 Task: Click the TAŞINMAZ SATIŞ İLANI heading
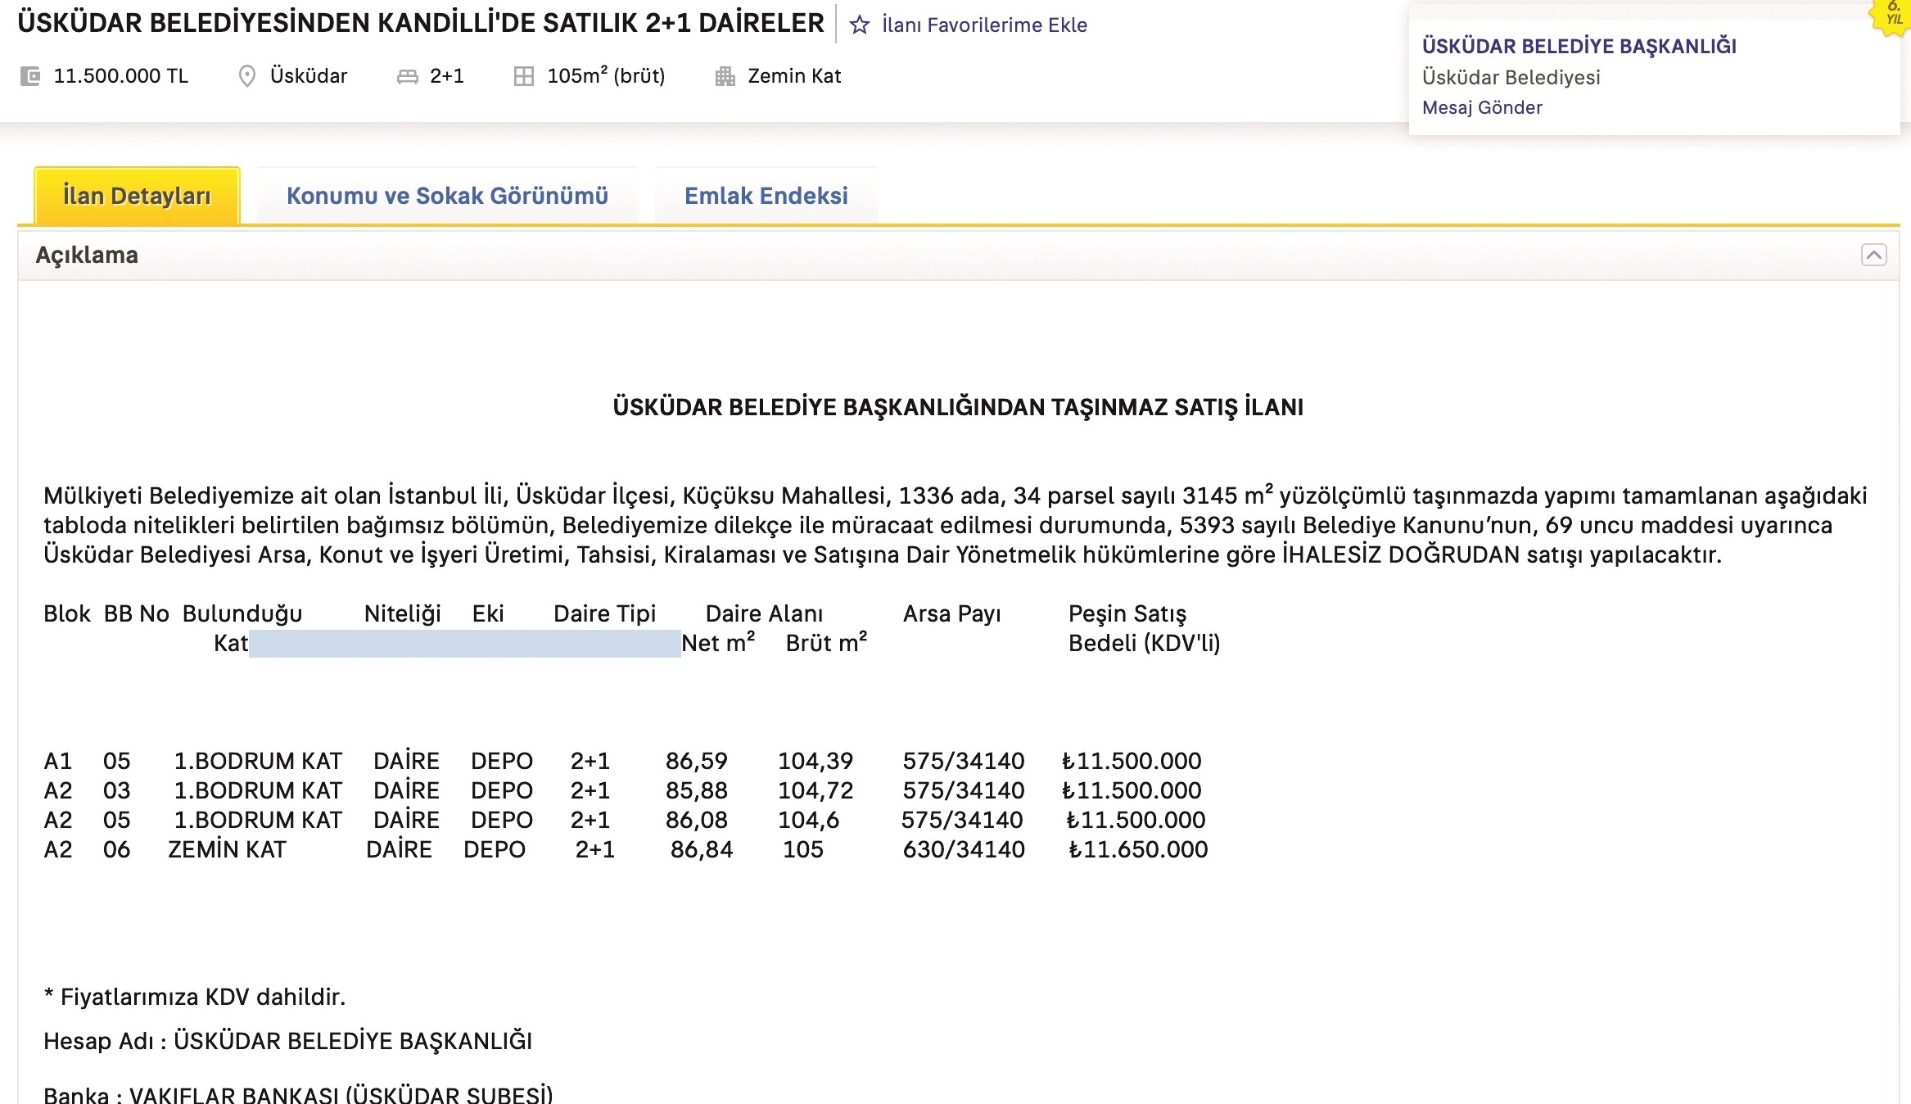point(958,407)
